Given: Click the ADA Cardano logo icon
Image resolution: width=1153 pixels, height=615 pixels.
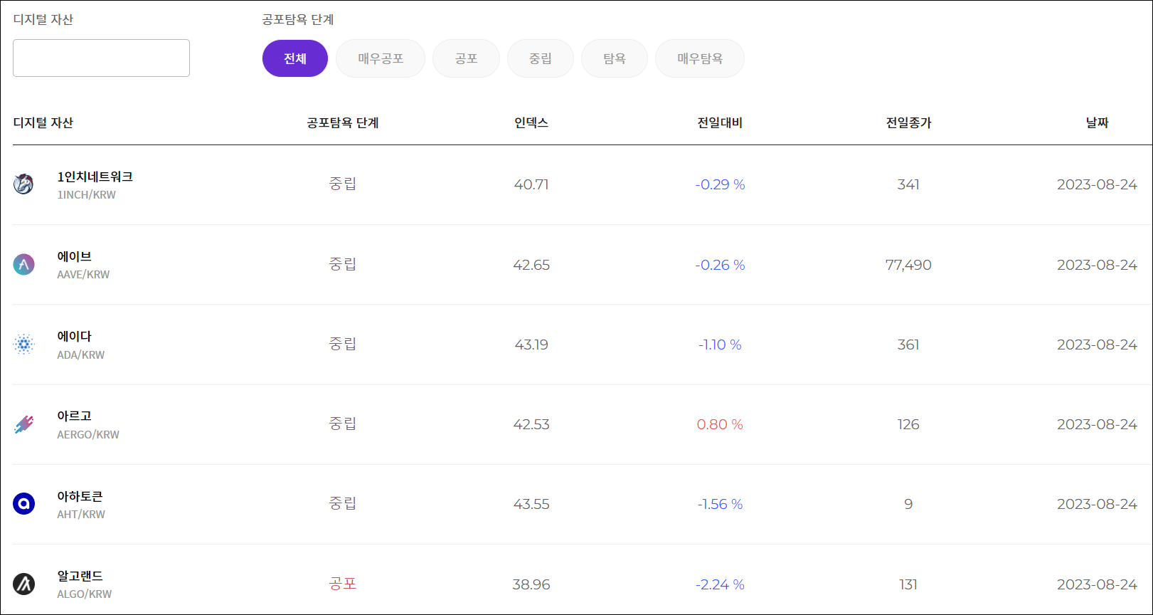Looking at the screenshot, I should 23,345.
